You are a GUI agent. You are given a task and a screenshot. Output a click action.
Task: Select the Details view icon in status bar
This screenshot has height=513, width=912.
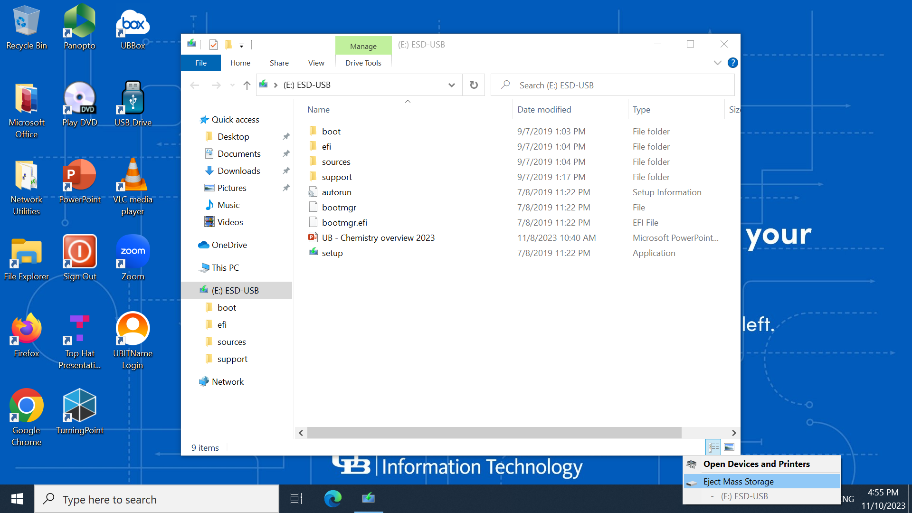click(x=713, y=447)
